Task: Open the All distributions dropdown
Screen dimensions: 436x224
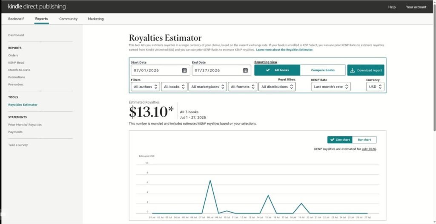Action: tap(277, 87)
